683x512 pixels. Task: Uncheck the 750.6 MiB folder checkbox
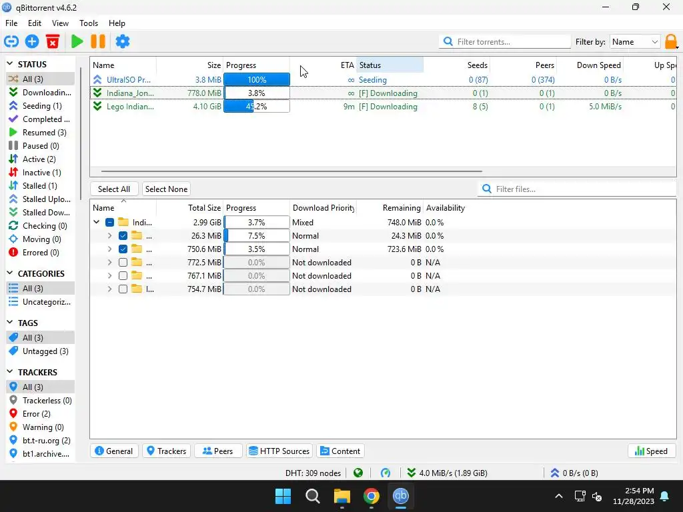(x=123, y=249)
